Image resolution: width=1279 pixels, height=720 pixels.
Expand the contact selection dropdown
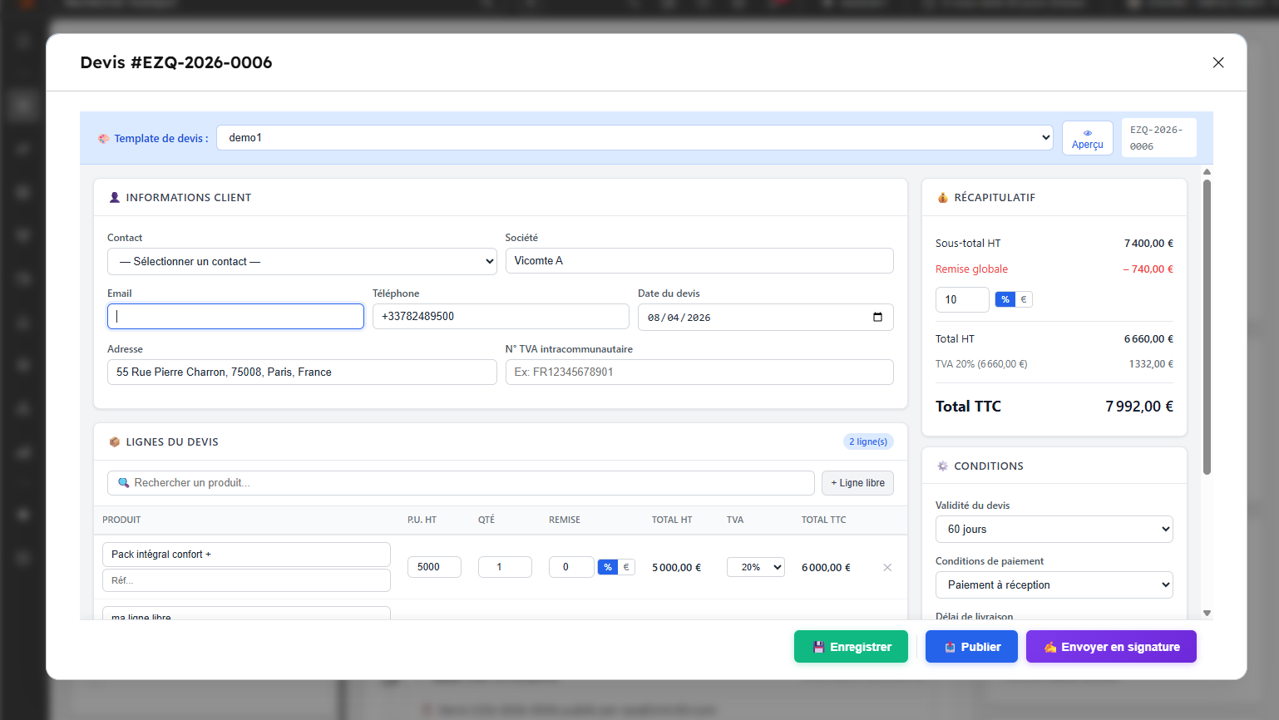click(302, 262)
